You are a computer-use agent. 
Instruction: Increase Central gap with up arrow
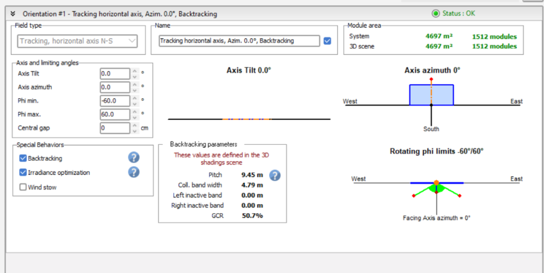click(x=134, y=125)
